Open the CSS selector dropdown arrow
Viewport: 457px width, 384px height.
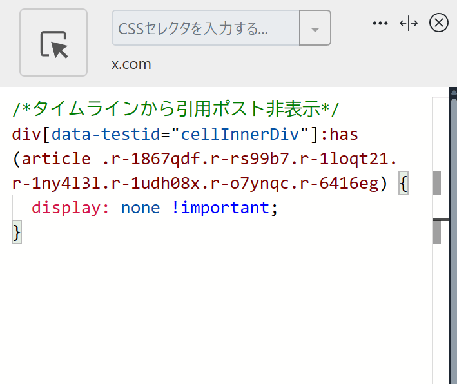tap(315, 28)
